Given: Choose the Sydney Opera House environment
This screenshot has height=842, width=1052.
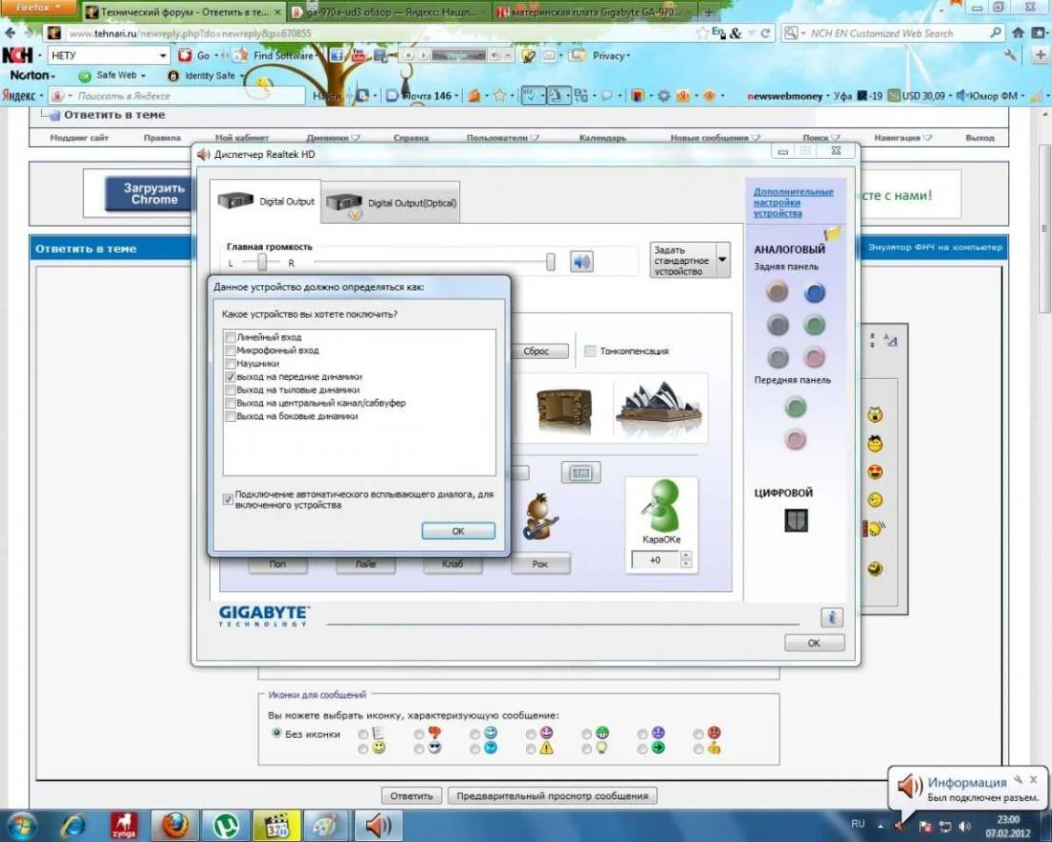Looking at the screenshot, I should click(659, 409).
